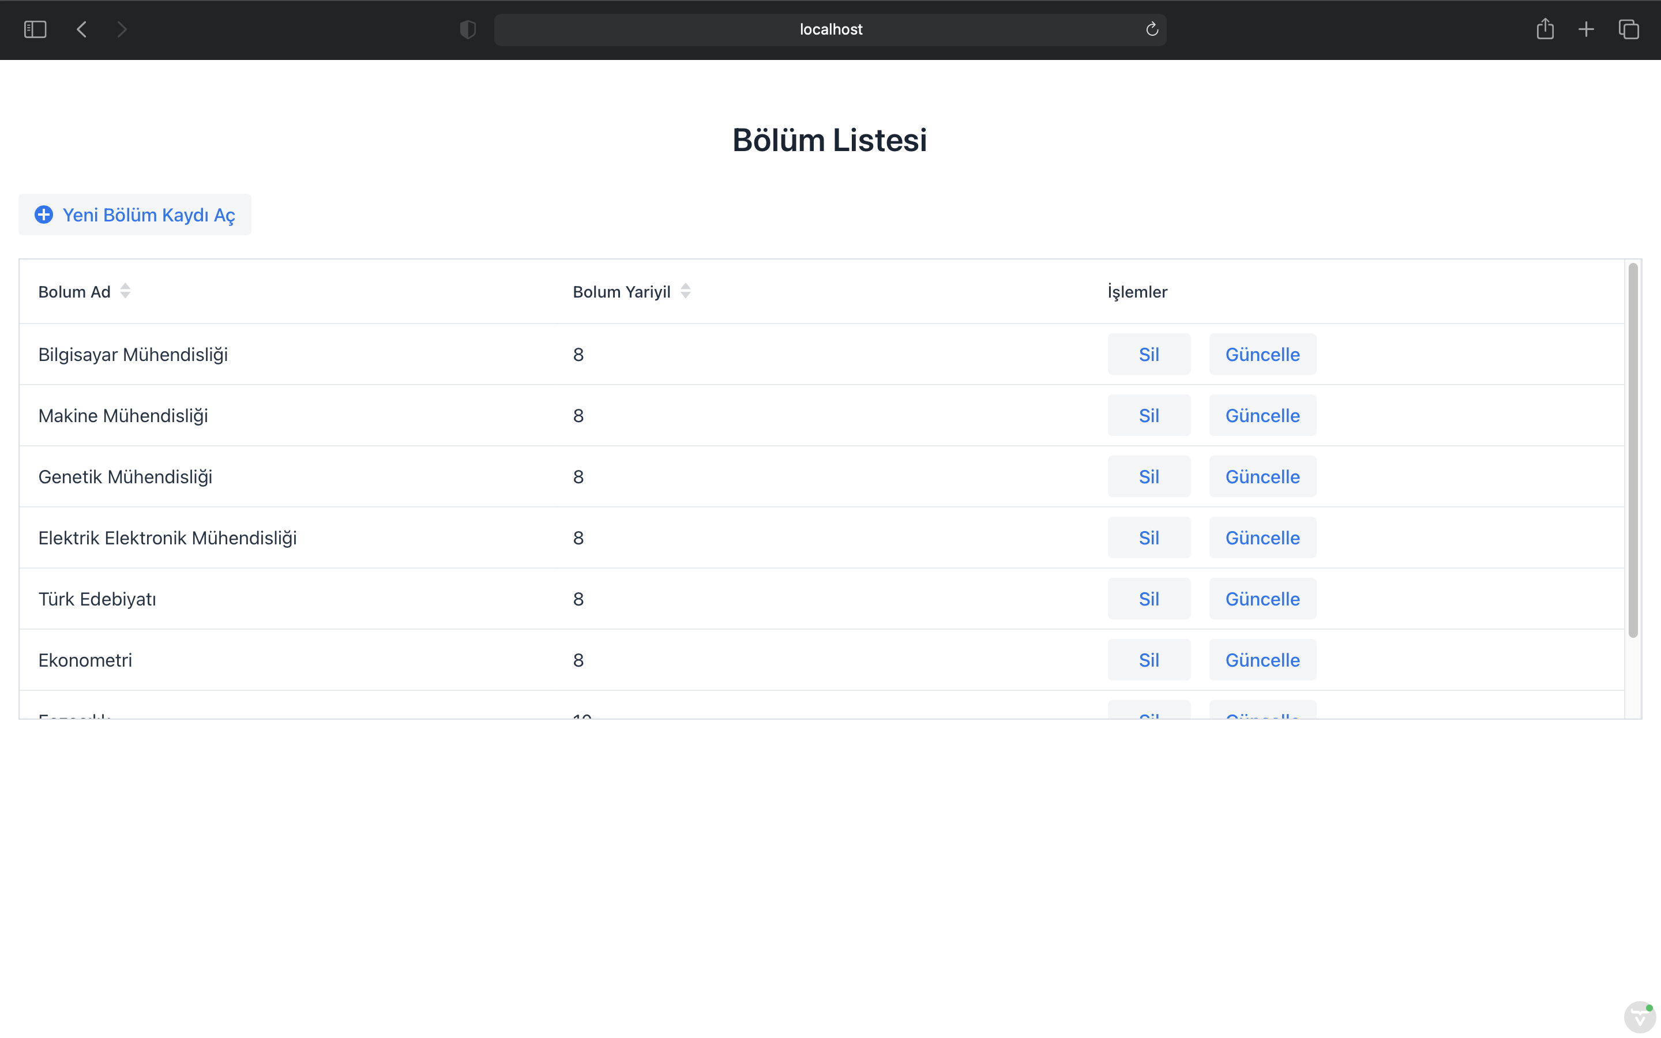Image resolution: width=1661 pixels, height=1038 pixels.
Task: Delete Ekonometri with Sil
Action: [x=1149, y=660]
